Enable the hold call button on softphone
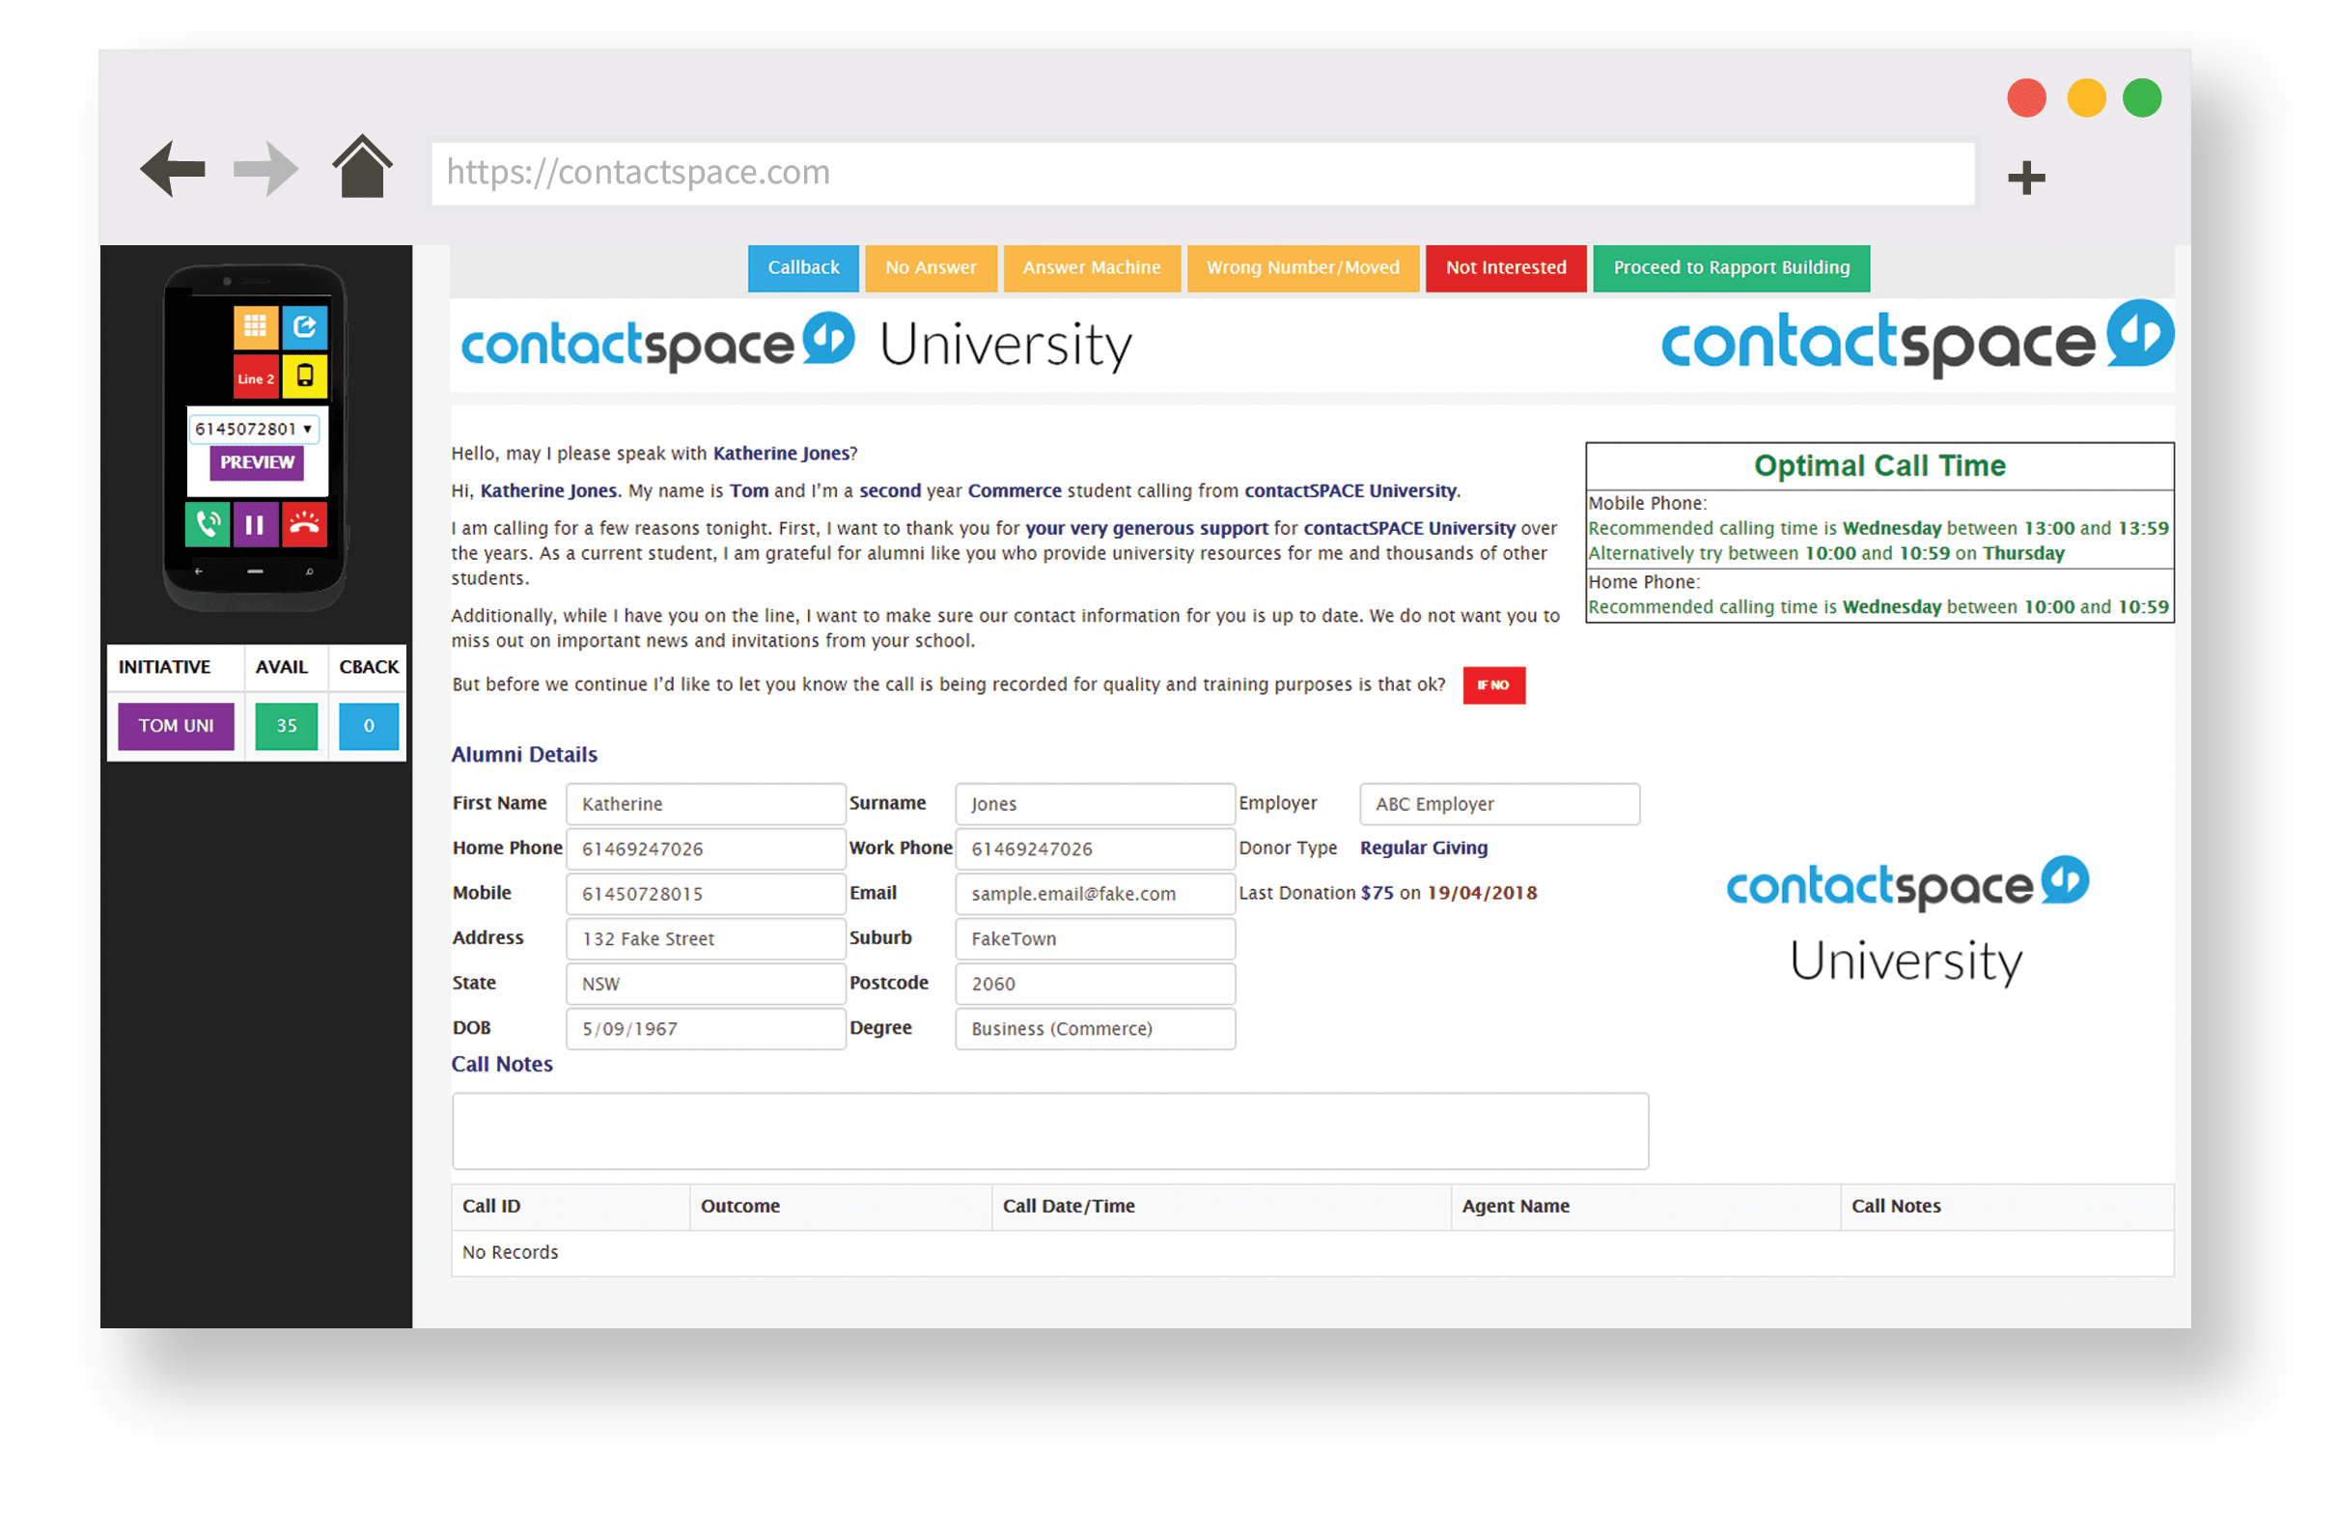Screen dimensions: 2338x1532 [251, 525]
